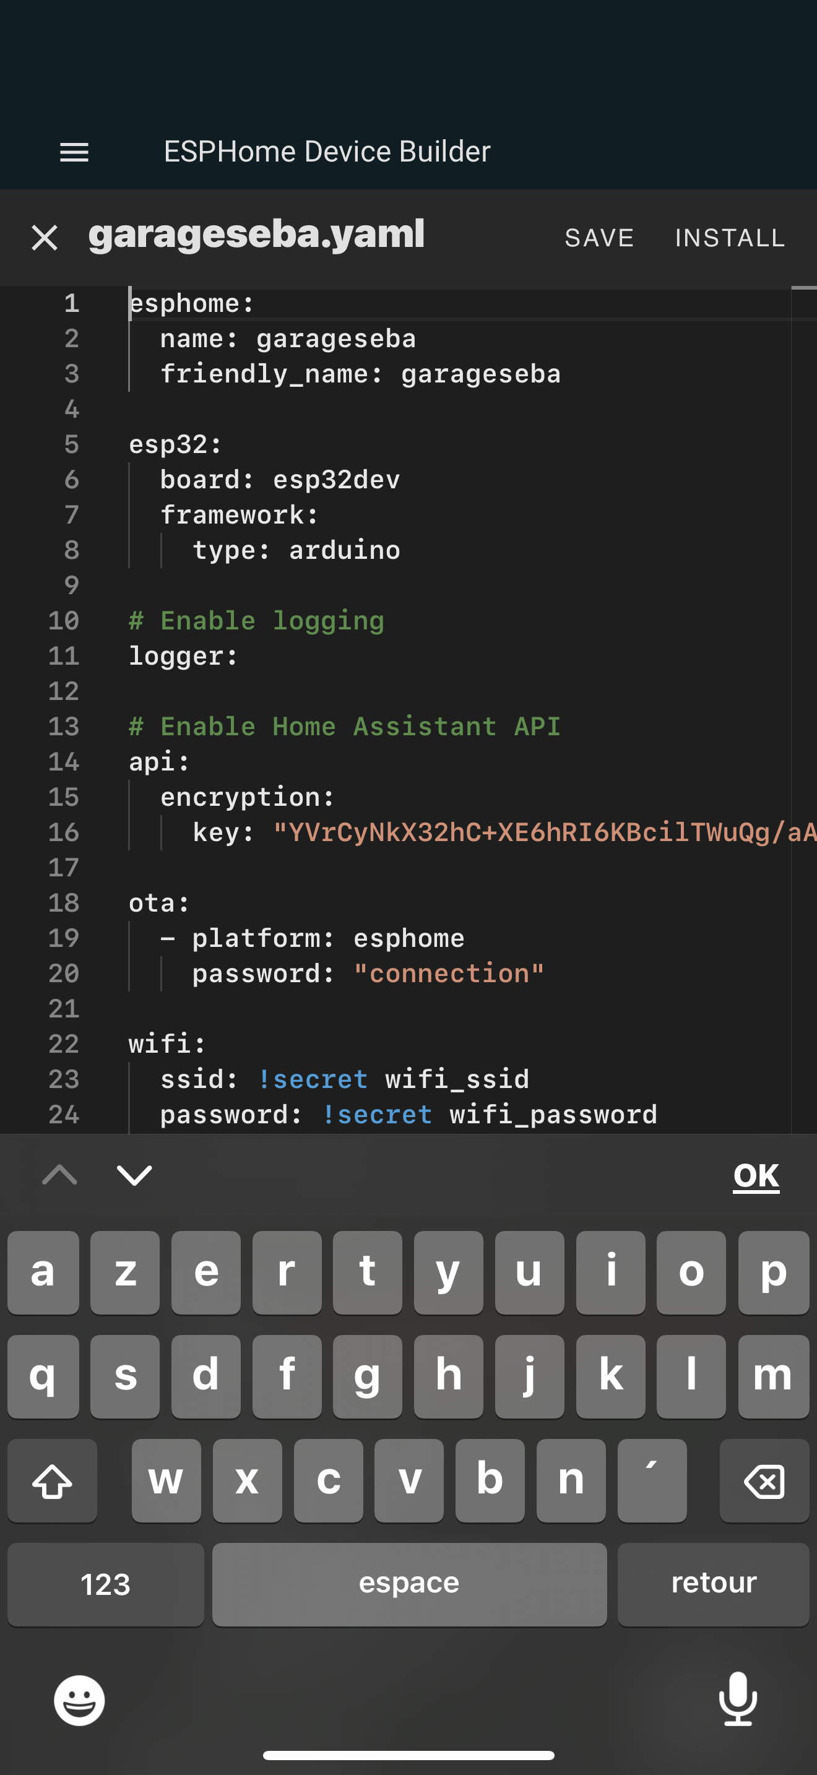Close the garageseba.yaml editor

click(x=45, y=238)
